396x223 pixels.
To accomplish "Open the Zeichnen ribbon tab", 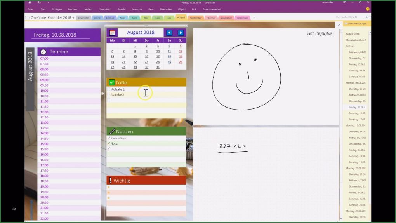I will click(73, 9).
